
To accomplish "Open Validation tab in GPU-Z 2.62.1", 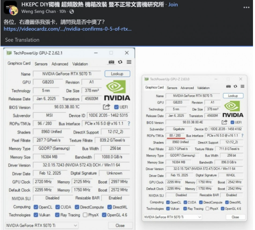I will click(80, 64).
